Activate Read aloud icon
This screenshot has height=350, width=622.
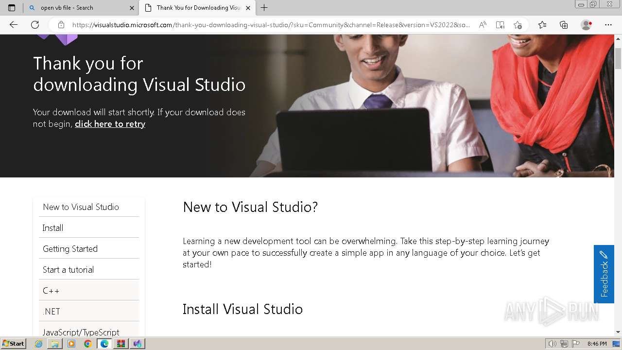pos(483,25)
